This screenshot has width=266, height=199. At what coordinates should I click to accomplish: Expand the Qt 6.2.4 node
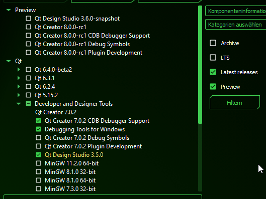pyautogui.click(x=19, y=87)
